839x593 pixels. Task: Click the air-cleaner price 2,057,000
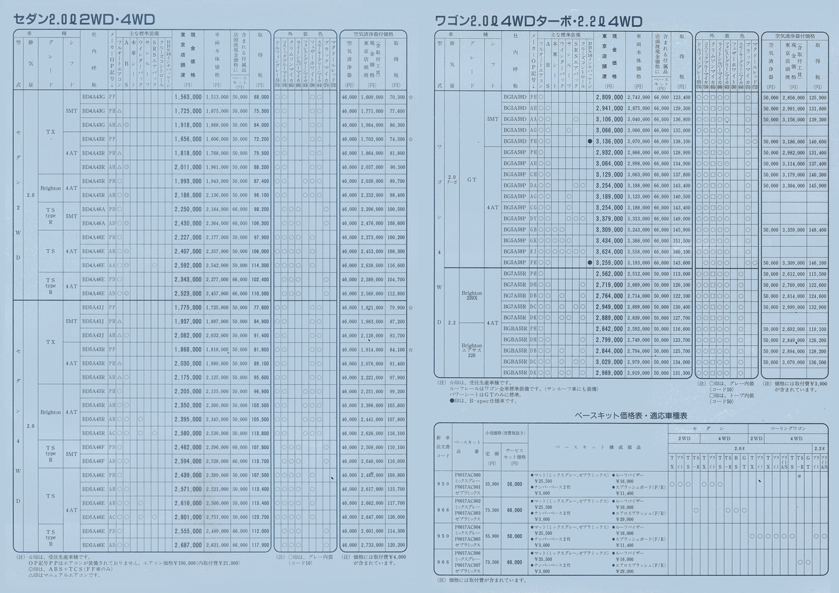pyautogui.click(x=372, y=168)
